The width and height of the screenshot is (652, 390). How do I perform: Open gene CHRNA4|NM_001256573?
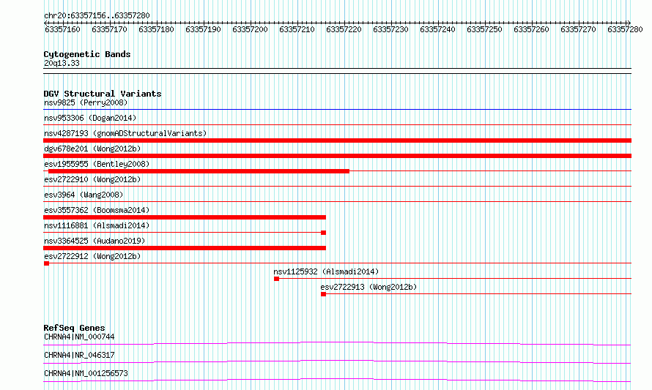(86, 373)
